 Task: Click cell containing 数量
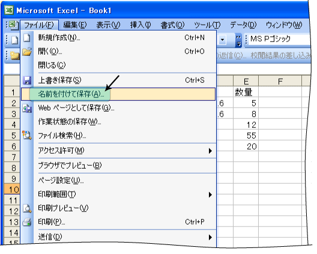click(246, 92)
